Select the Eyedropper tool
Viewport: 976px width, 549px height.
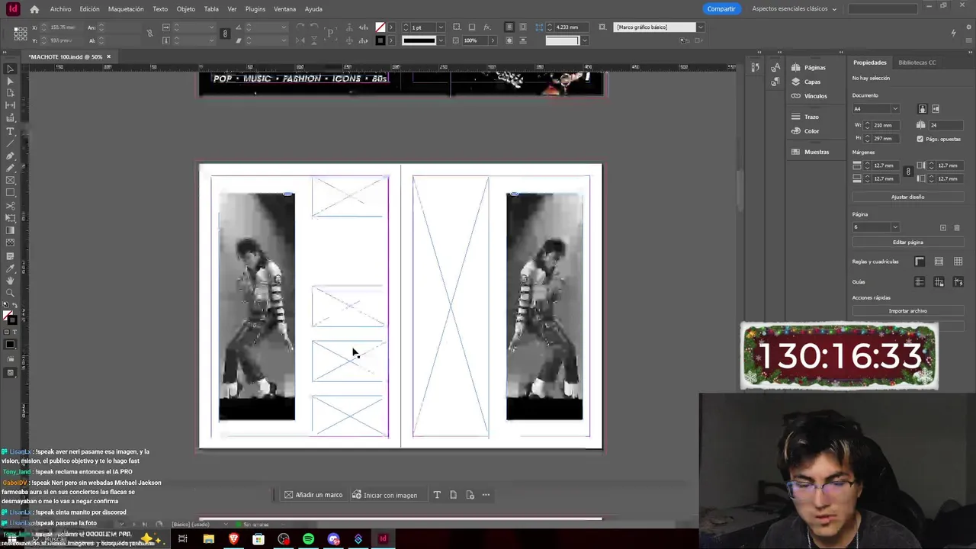pos(10,268)
